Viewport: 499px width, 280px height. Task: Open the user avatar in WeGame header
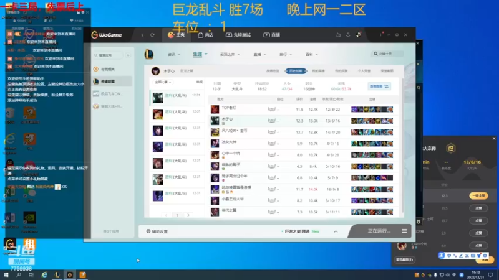point(358,35)
